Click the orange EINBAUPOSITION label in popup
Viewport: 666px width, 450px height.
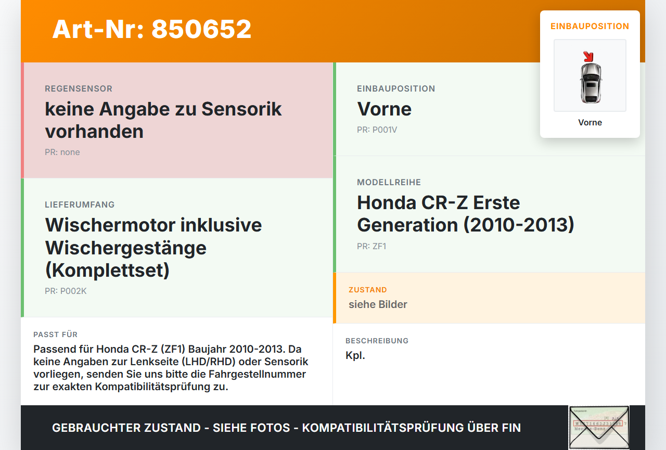590,26
